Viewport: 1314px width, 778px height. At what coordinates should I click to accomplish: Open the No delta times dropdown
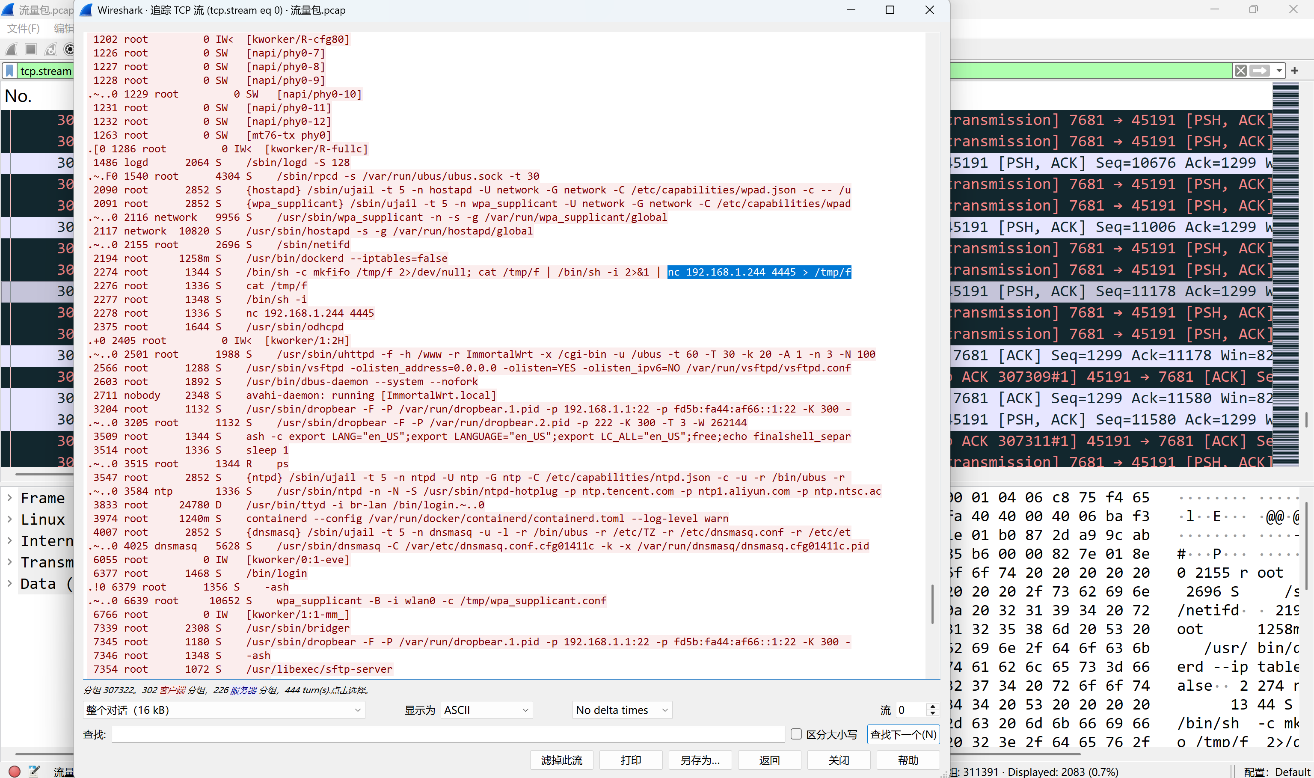tap(622, 710)
